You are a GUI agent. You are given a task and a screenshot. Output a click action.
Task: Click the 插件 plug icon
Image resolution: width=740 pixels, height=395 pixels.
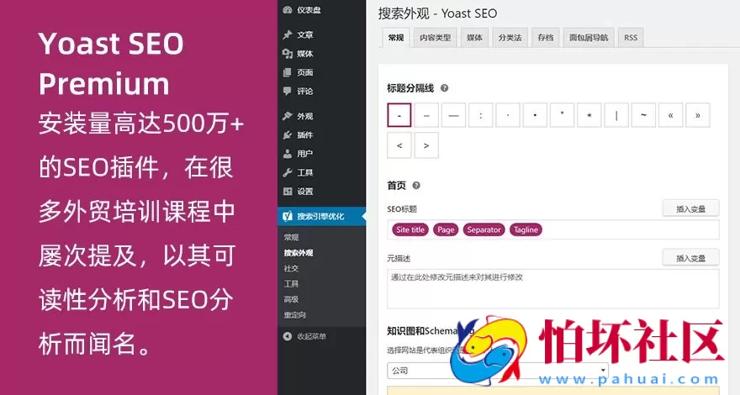[288, 135]
